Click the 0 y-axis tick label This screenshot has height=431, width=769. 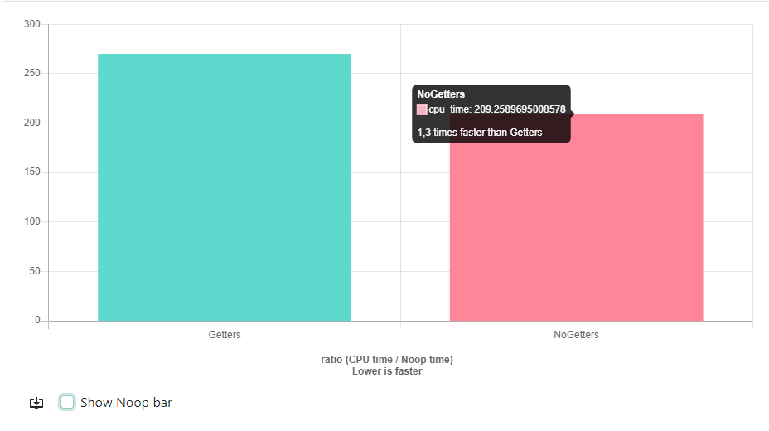click(x=37, y=320)
